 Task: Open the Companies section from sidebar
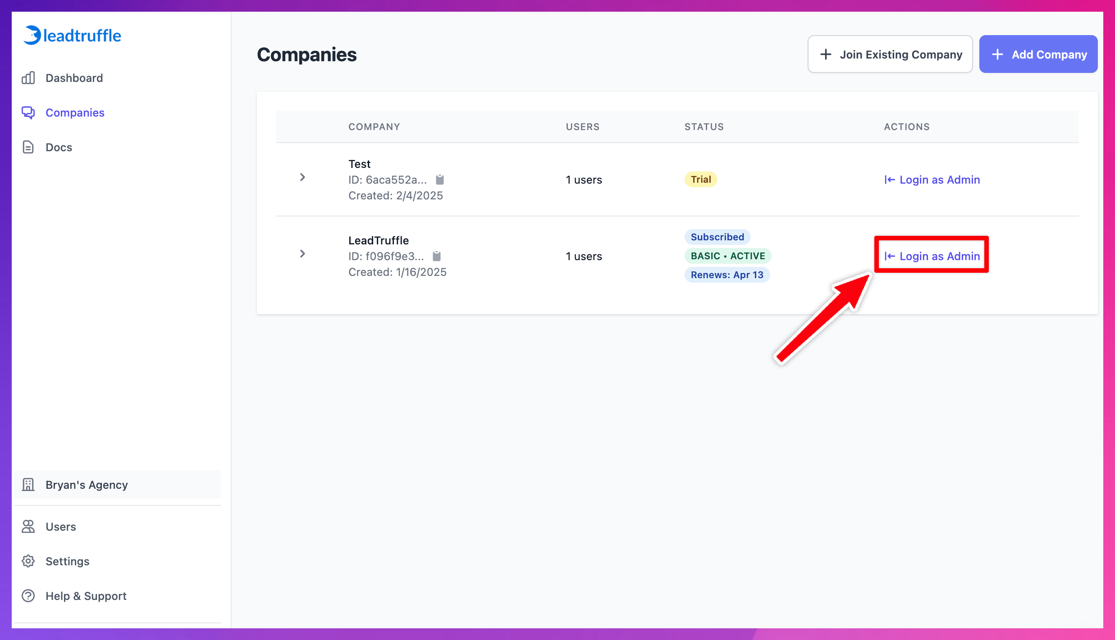[x=74, y=113]
